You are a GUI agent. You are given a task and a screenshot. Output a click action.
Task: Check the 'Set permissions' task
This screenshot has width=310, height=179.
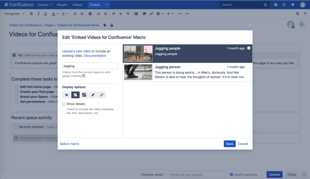click(x=17, y=101)
